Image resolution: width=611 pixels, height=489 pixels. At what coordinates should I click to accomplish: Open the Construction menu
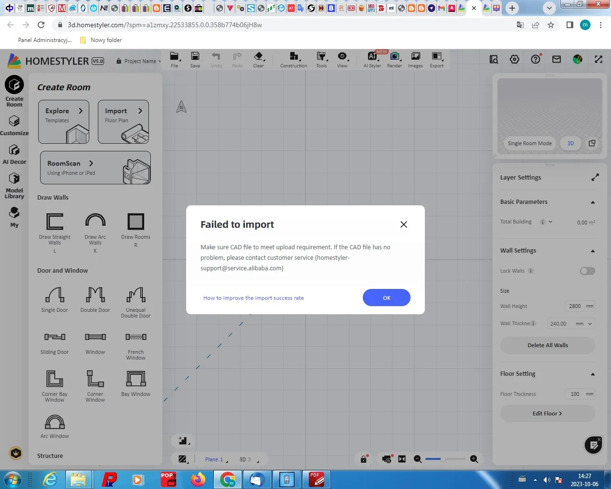click(294, 59)
